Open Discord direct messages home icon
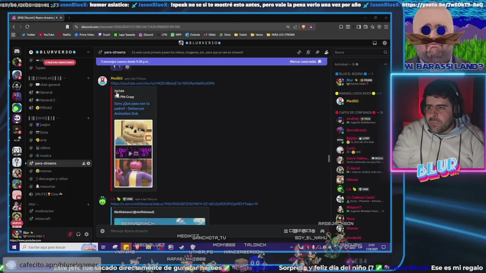 point(17,51)
